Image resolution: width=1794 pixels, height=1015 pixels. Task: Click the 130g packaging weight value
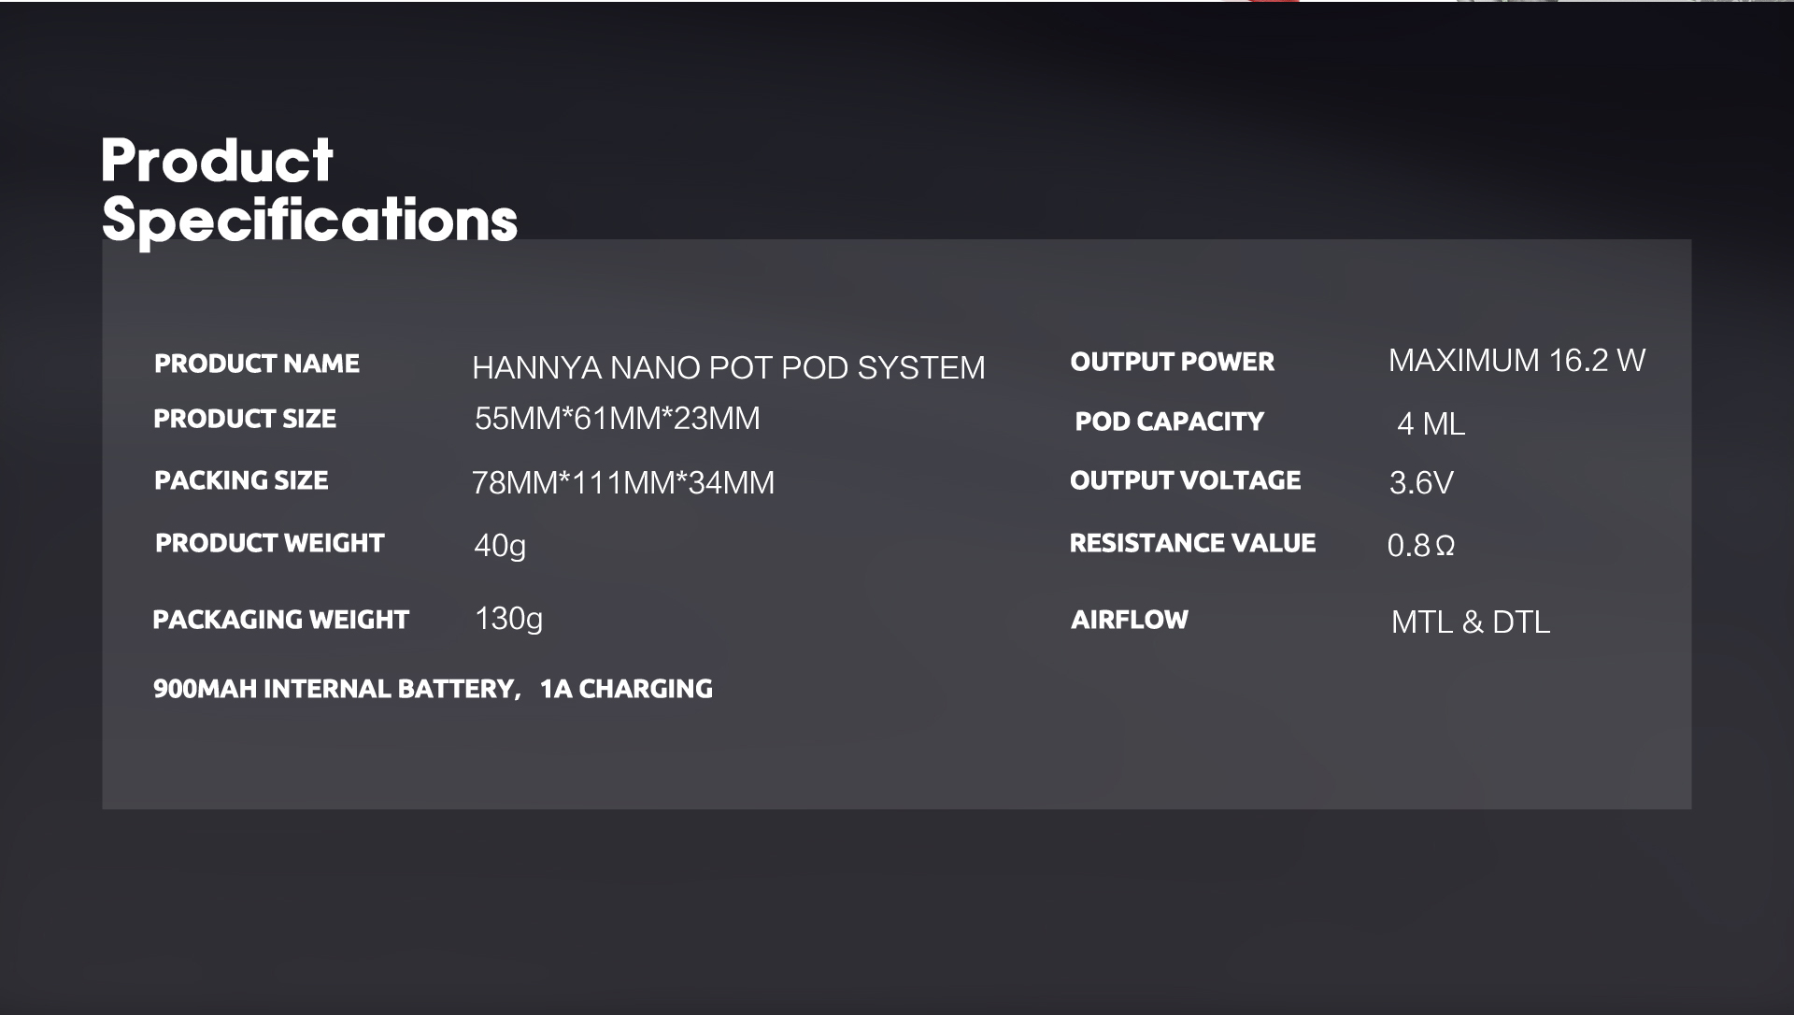(508, 619)
